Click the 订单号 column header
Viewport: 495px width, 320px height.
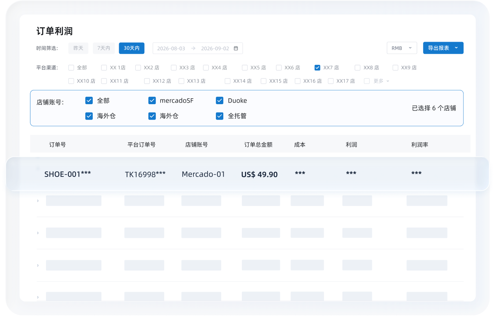tap(57, 145)
